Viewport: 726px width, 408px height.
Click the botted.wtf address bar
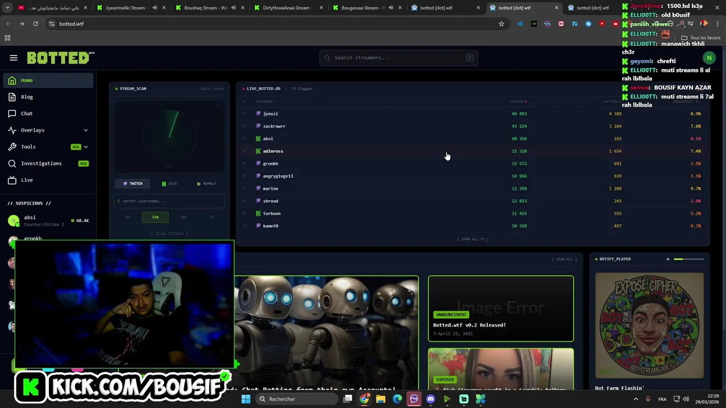point(277,24)
